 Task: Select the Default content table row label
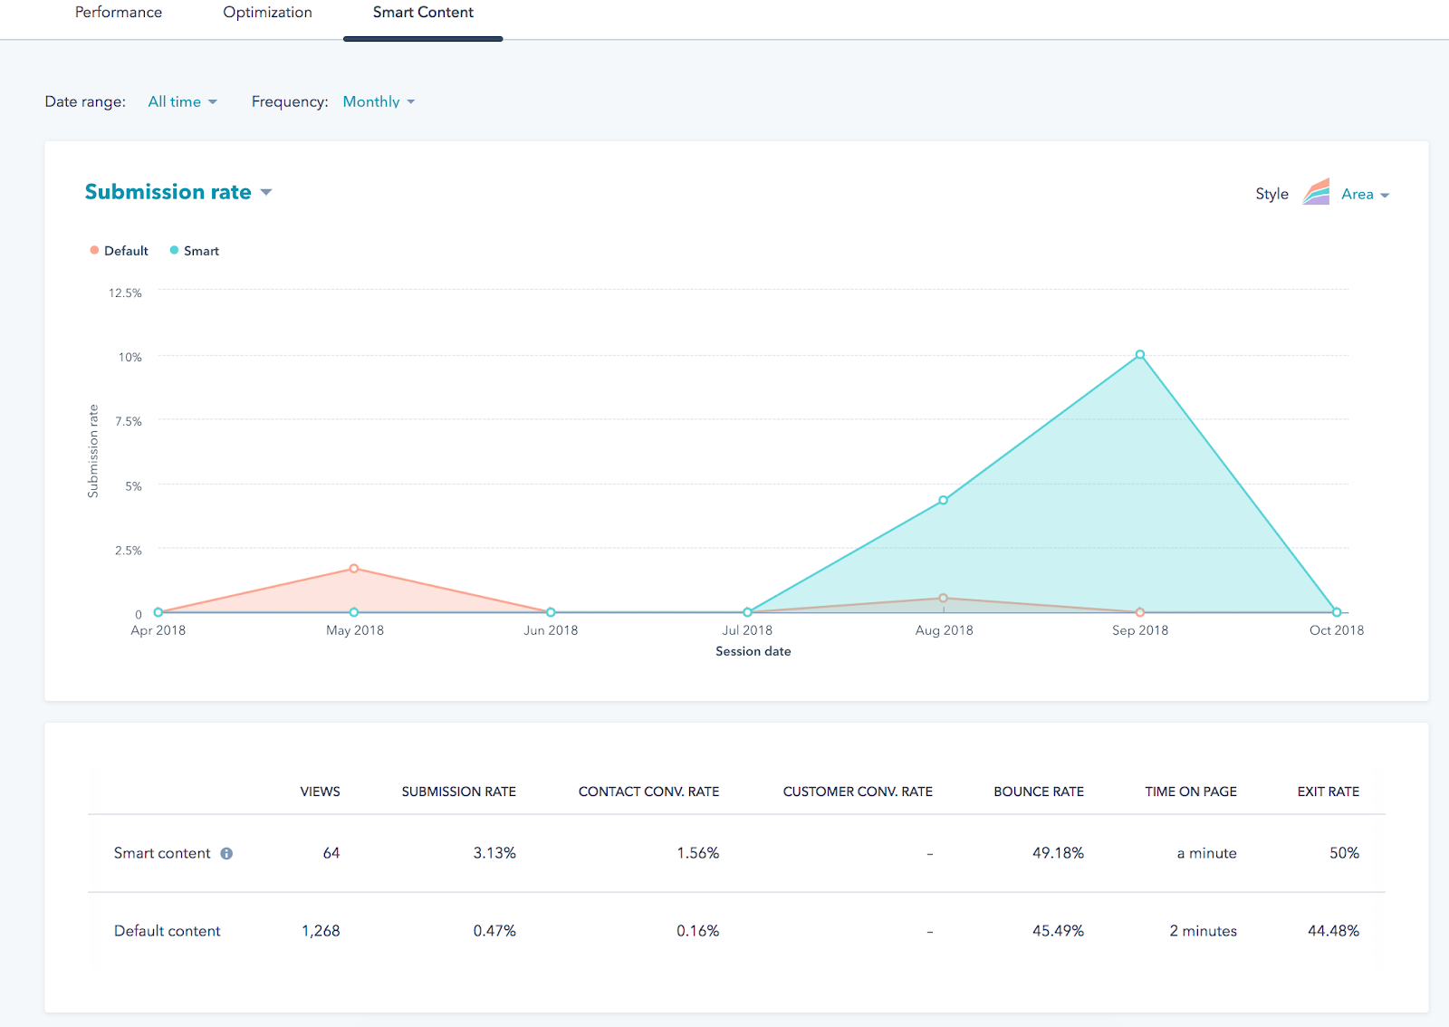[168, 931]
